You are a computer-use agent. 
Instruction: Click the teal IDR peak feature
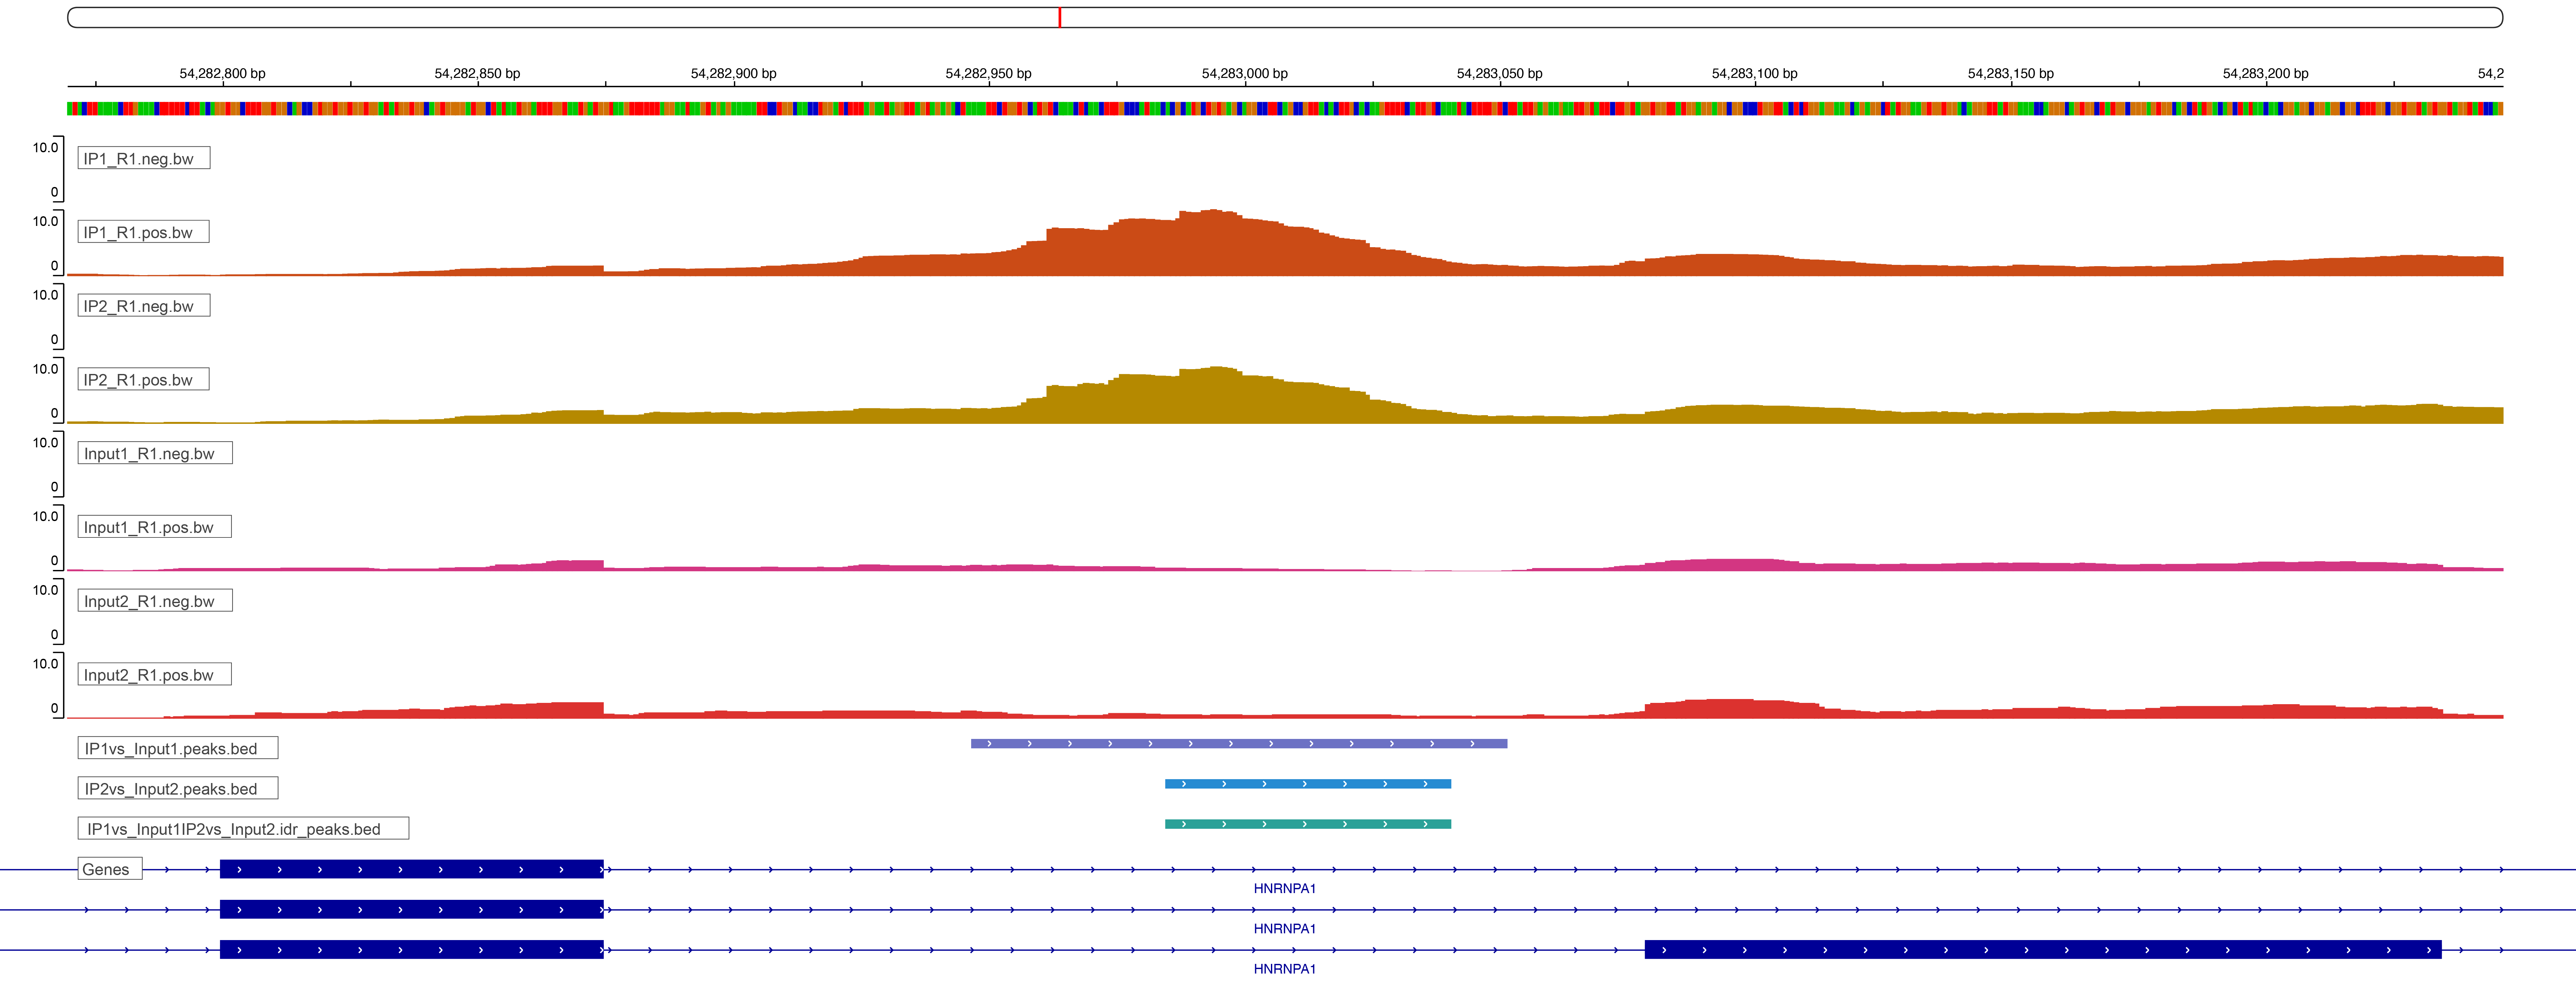[1308, 824]
